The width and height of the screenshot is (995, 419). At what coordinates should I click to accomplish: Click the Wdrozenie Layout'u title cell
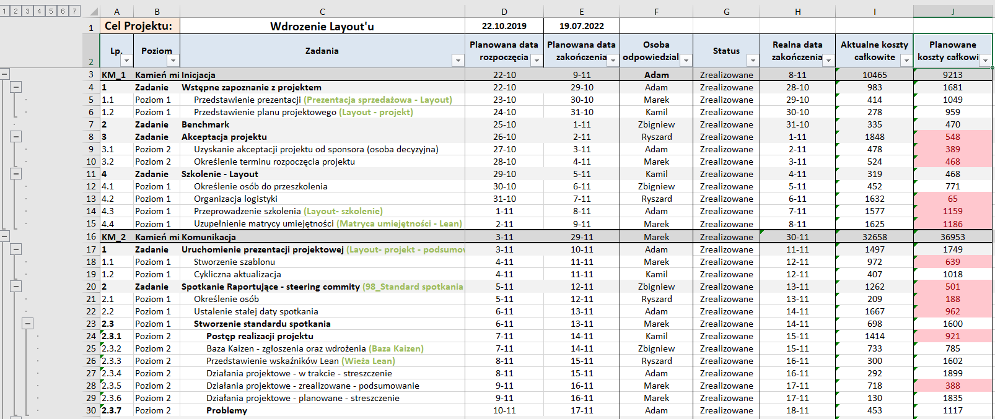point(322,26)
